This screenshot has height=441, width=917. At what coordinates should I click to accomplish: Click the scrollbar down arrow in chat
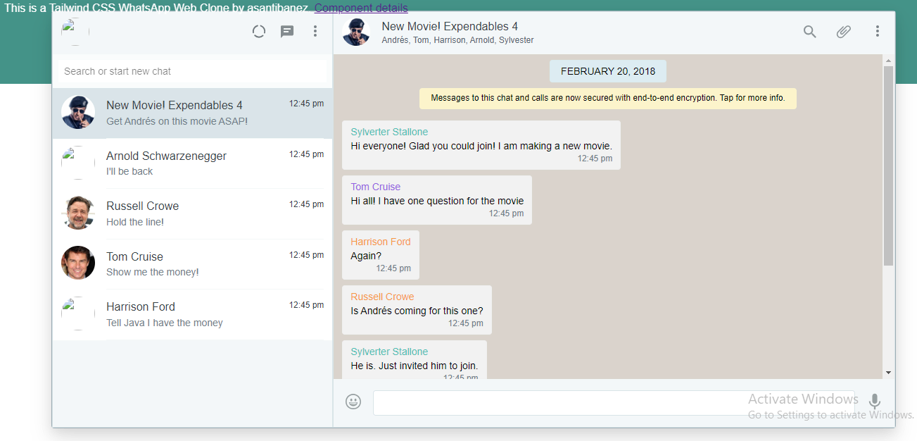click(x=888, y=373)
